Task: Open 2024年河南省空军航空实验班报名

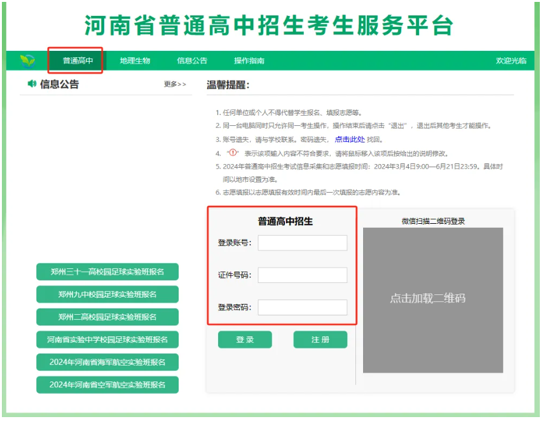Action: 107,385
